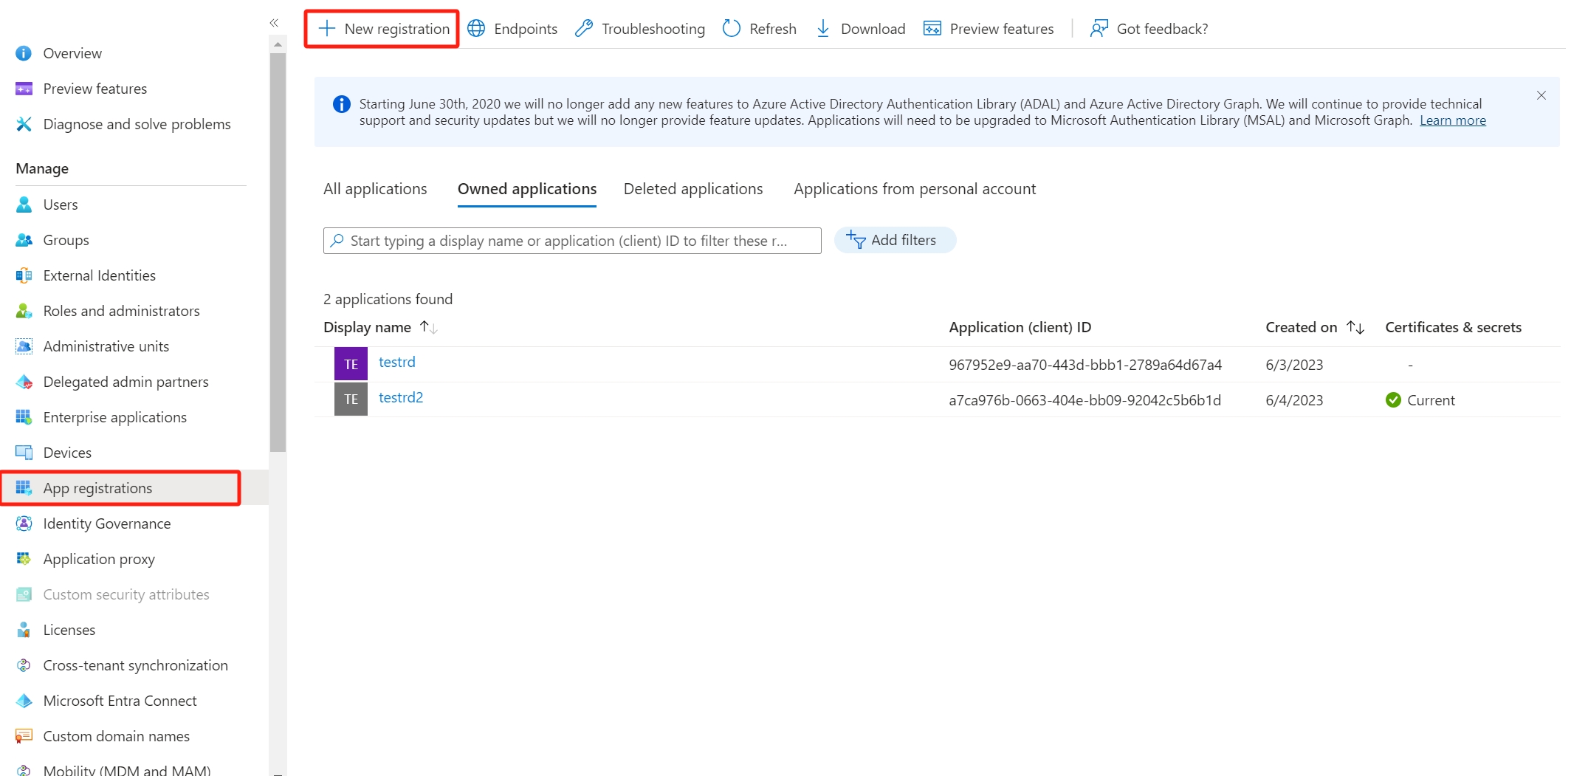Dismiss the ADAL info banner

click(1541, 95)
